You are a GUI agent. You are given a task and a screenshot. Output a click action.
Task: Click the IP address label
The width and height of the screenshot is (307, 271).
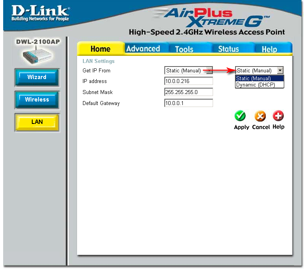click(95, 81)
